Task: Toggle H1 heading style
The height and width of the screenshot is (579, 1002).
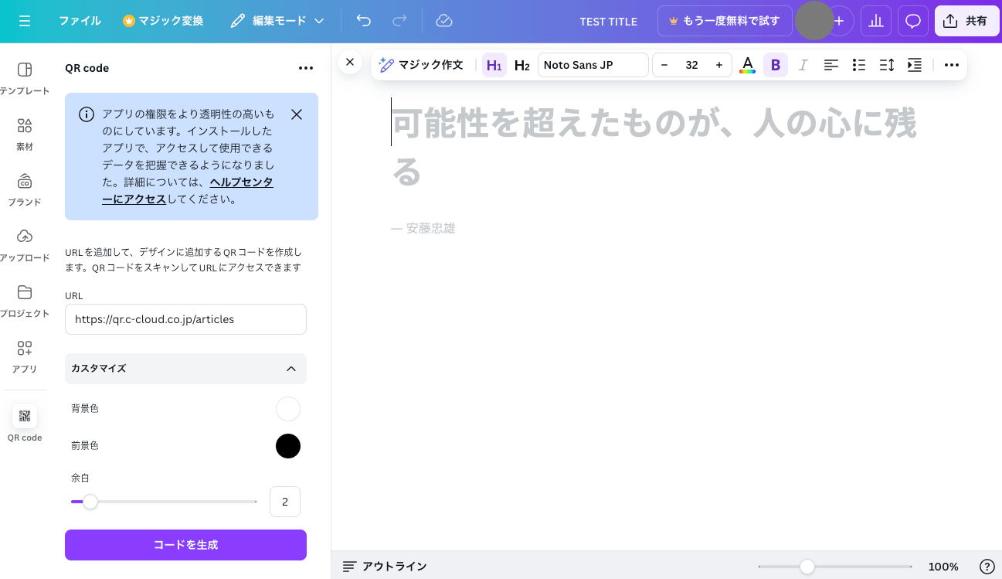Action: coord(494,65)
